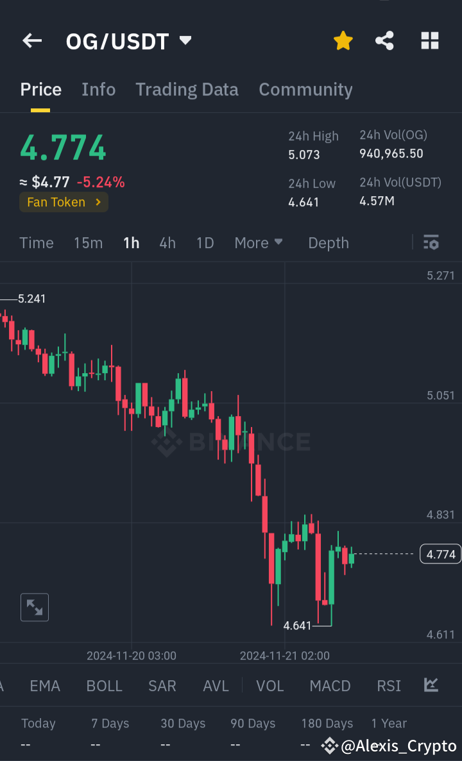The height and width of the screenshot is (761, 462).
Task: Switch chart to Depth view
Action: pyautogui.click(x=328, y=242)
